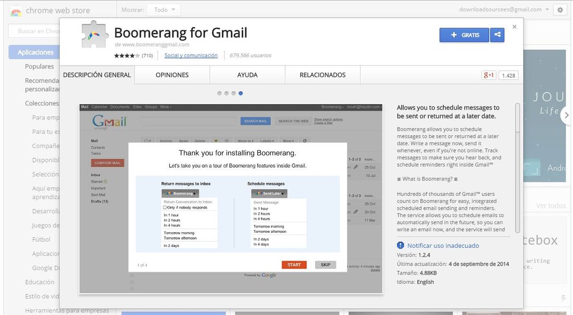Click Notificar uso inadecuado link
Image resolution: width=573 pixels, height=315 pixels.
pos(443,246)
